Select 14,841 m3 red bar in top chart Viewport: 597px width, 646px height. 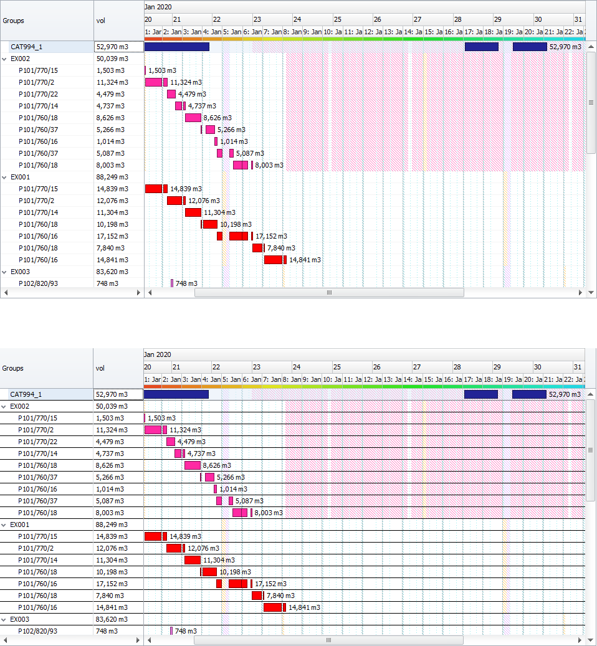click(x=273, y=260)
